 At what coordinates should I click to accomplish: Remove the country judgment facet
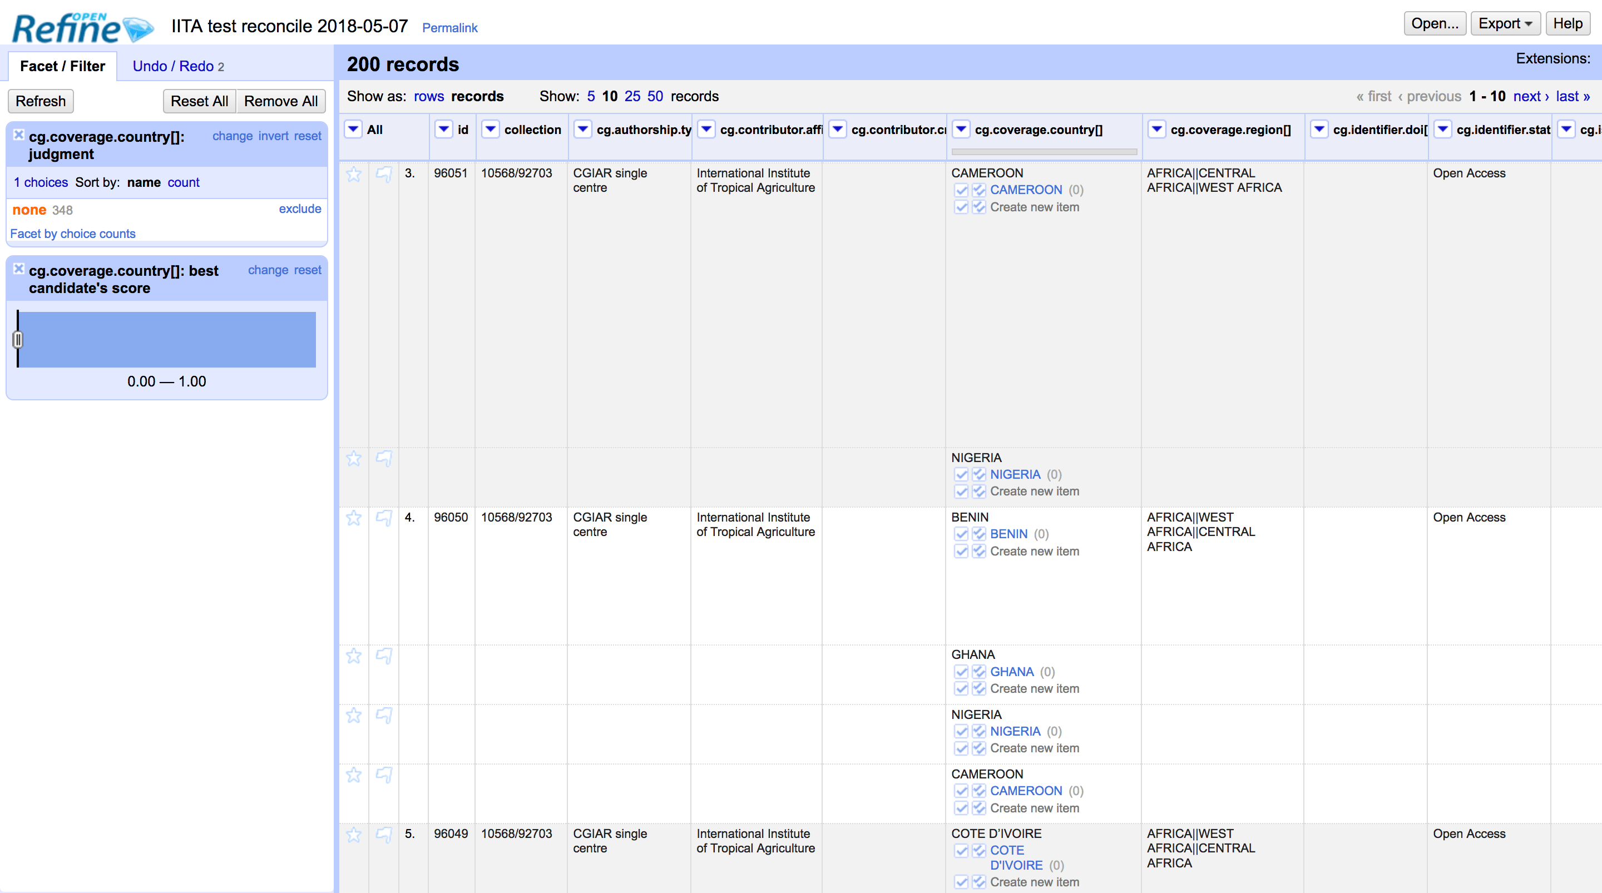[x=19, y=135]
